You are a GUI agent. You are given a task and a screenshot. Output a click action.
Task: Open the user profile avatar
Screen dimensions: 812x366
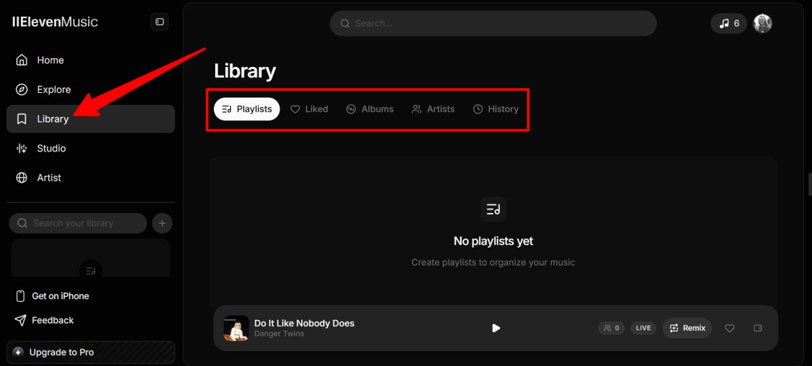(x=763, y=23)
